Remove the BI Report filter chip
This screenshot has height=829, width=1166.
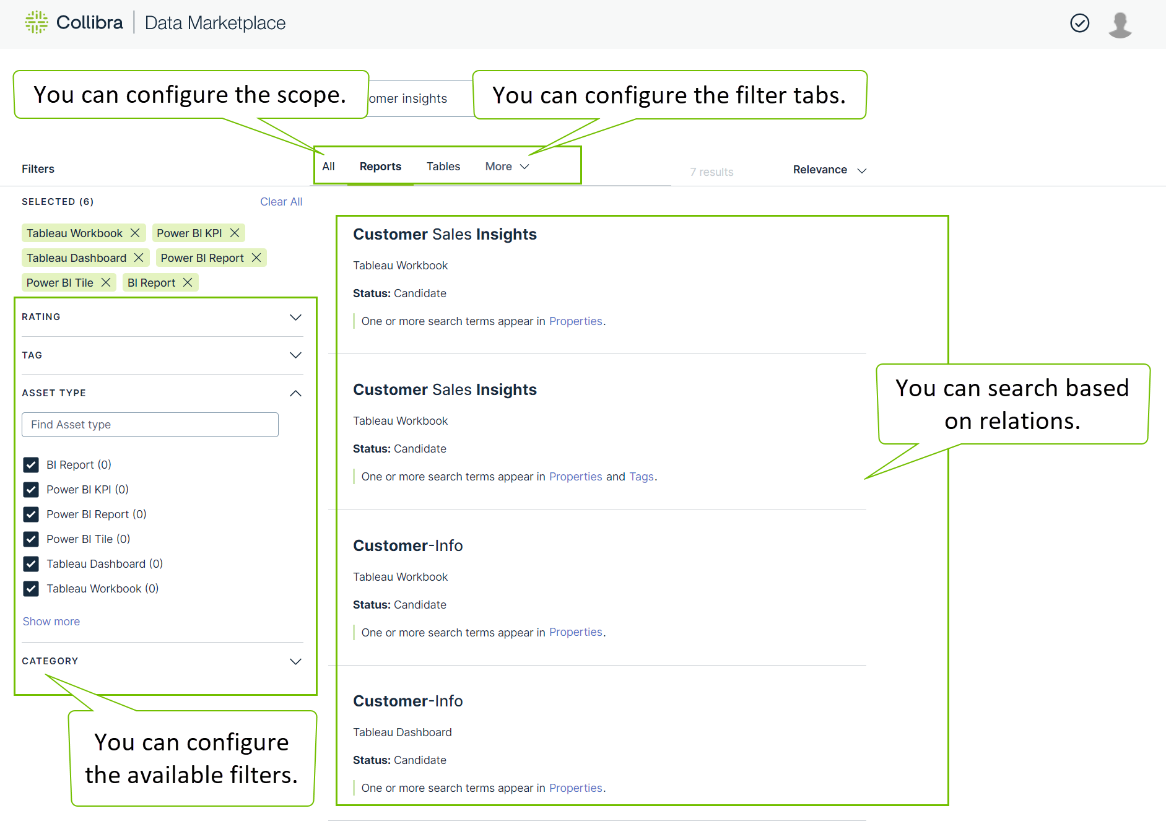point(188,282)
